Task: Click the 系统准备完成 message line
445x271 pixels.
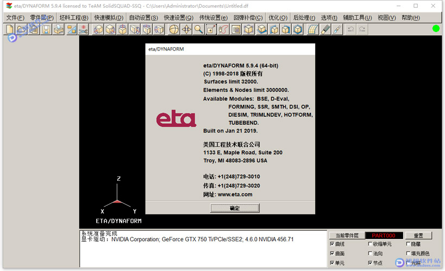Action: (99, 234)
